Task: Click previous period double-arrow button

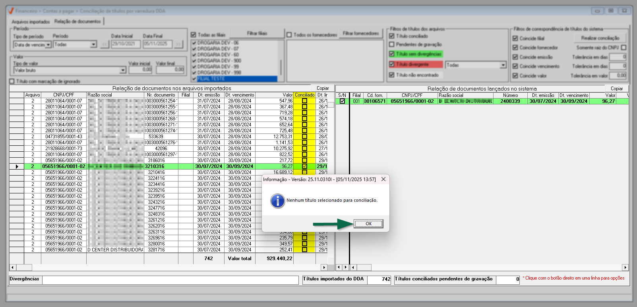Action: coord(105,44)
